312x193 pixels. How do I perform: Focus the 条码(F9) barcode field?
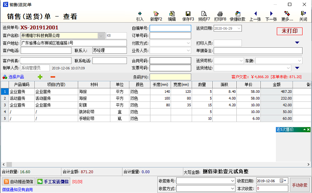[x=170, y=77]
